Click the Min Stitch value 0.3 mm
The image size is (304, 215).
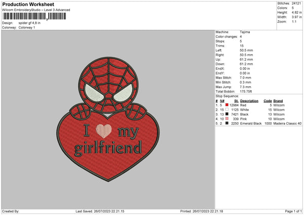tap(245, 82)
